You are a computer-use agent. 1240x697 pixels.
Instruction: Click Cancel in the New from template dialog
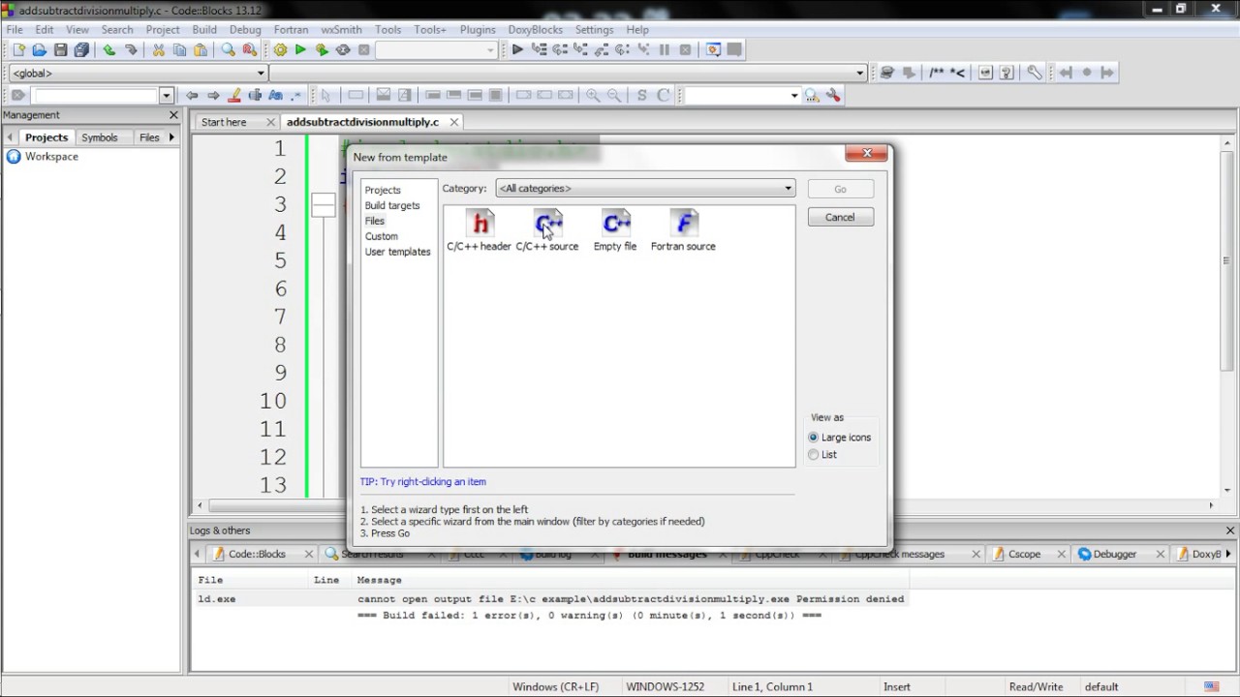(x=840, y=217)
